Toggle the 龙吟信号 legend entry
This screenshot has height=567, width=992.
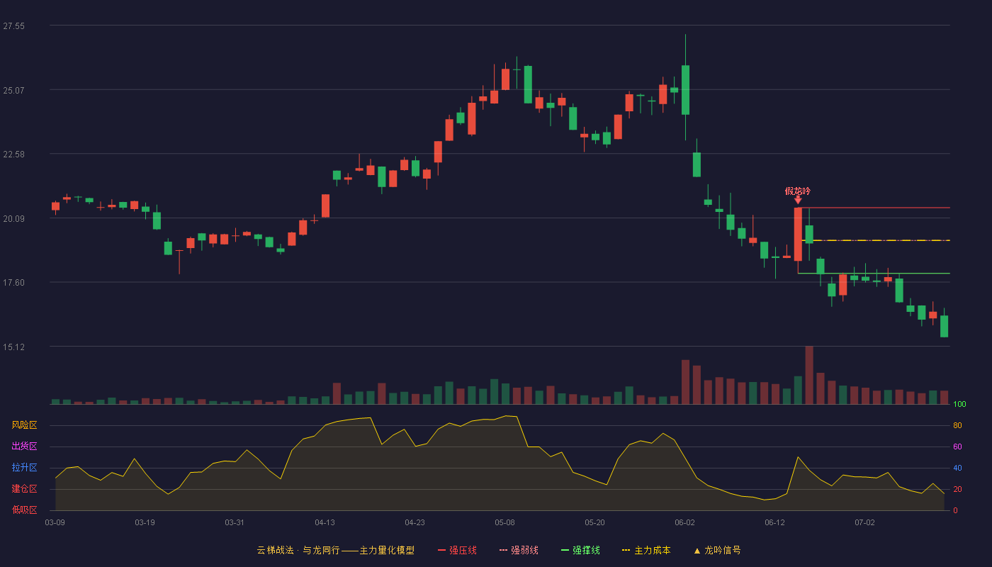click(x=717, y=550)
